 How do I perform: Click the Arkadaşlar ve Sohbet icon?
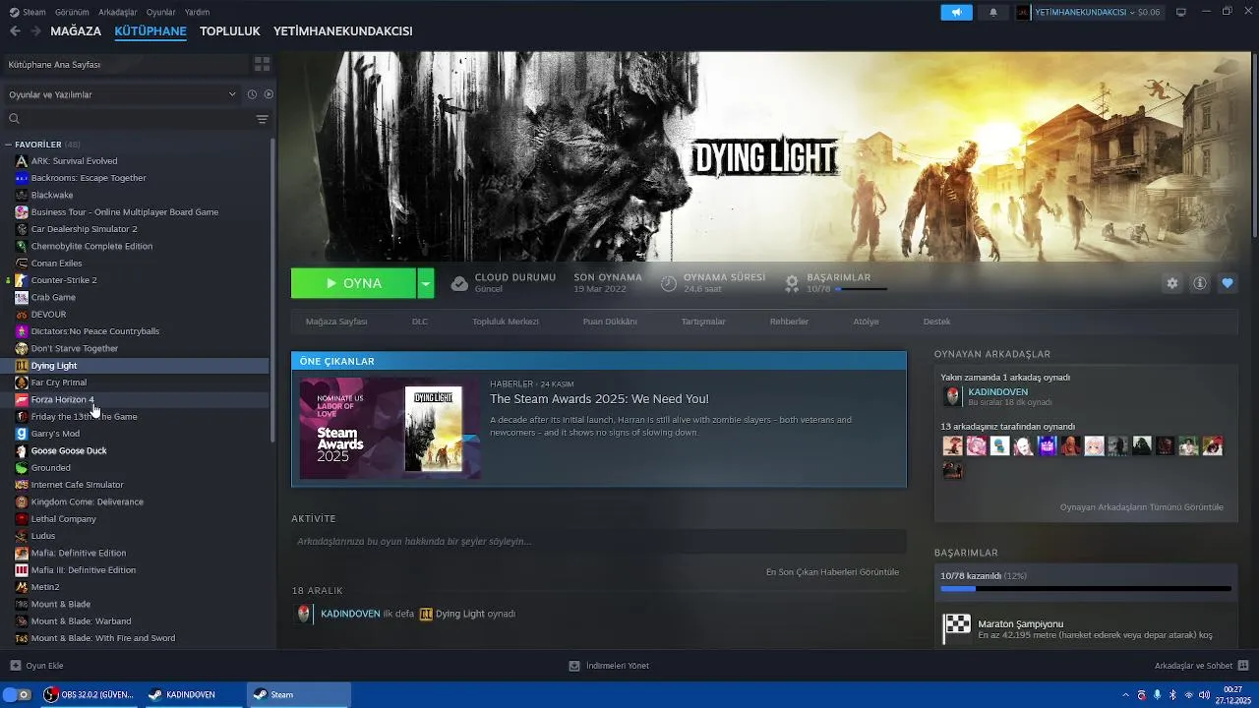tap(1243, 666)
